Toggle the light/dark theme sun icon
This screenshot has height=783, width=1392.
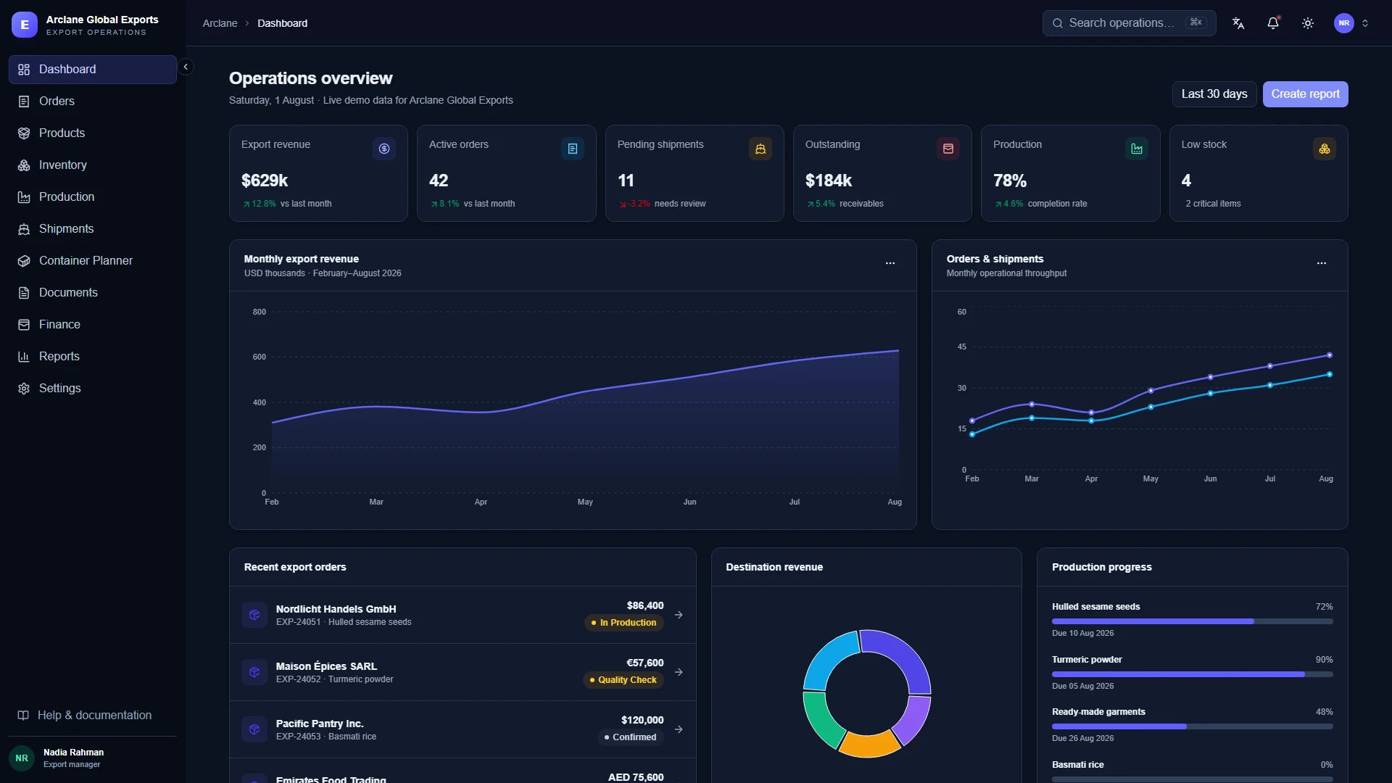point(1308,23)
